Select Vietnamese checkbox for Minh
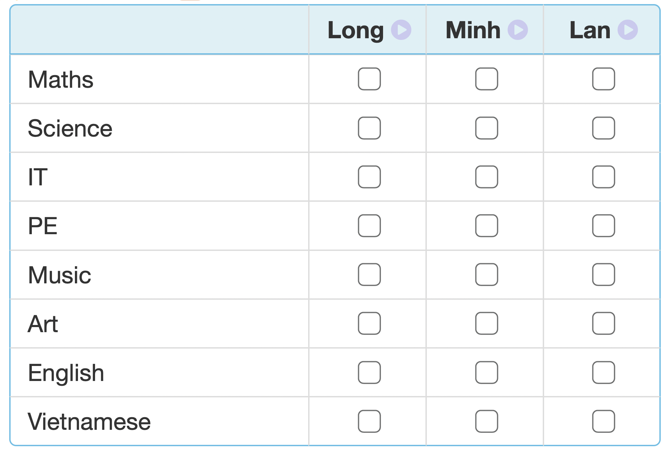The height and width of the screenshot is (452, 671). (486, 421)
